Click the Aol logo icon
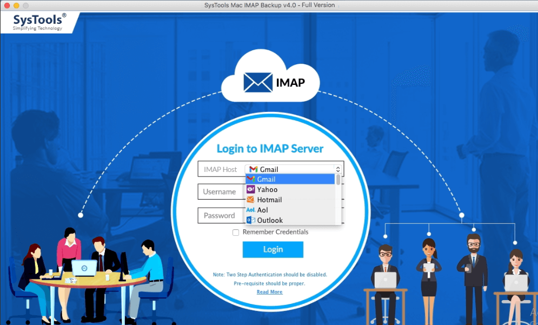Screen dimensions: 538x325 click(x=251, y=210)
